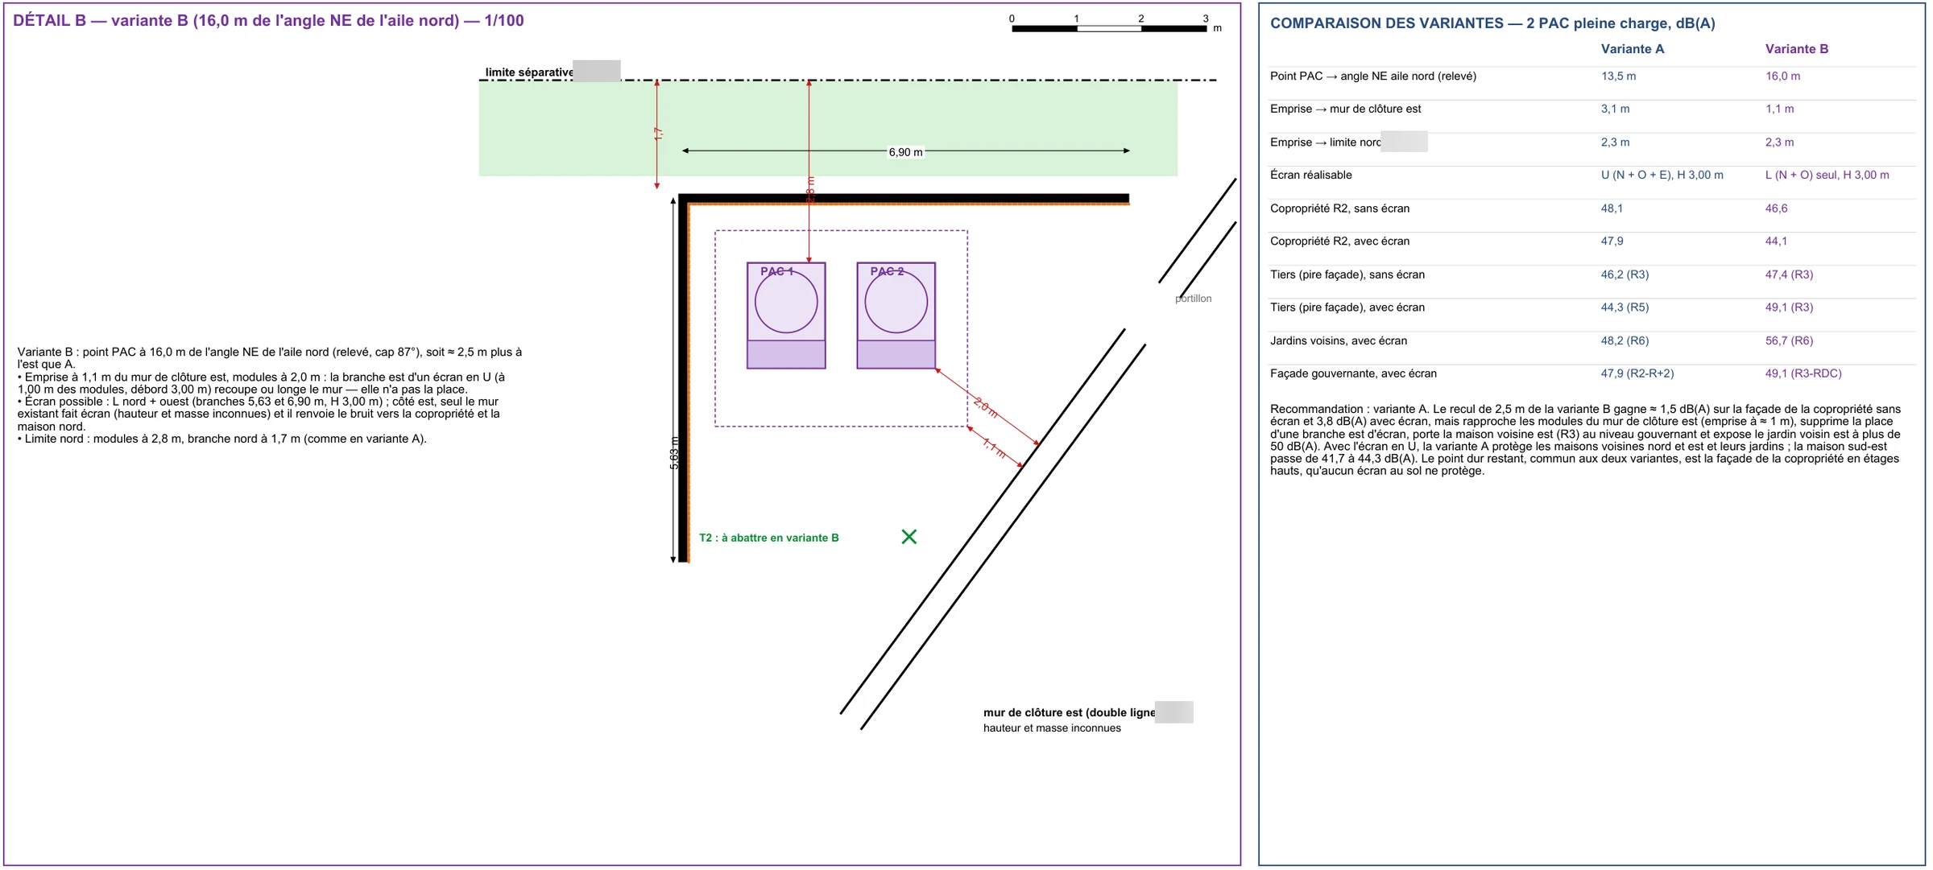
Task: Click the '16,0 m' cell
Action: click(1782, 76)
